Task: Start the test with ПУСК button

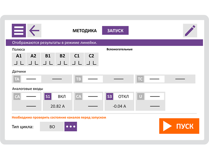Action: 179,126
